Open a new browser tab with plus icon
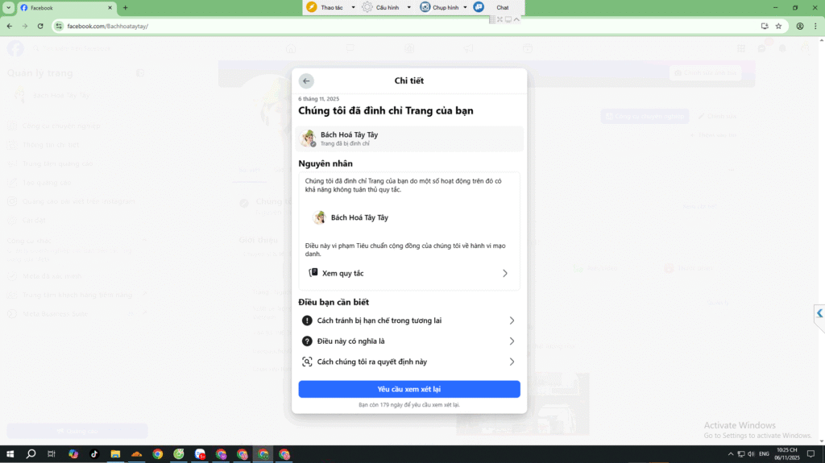 [125, 8]
